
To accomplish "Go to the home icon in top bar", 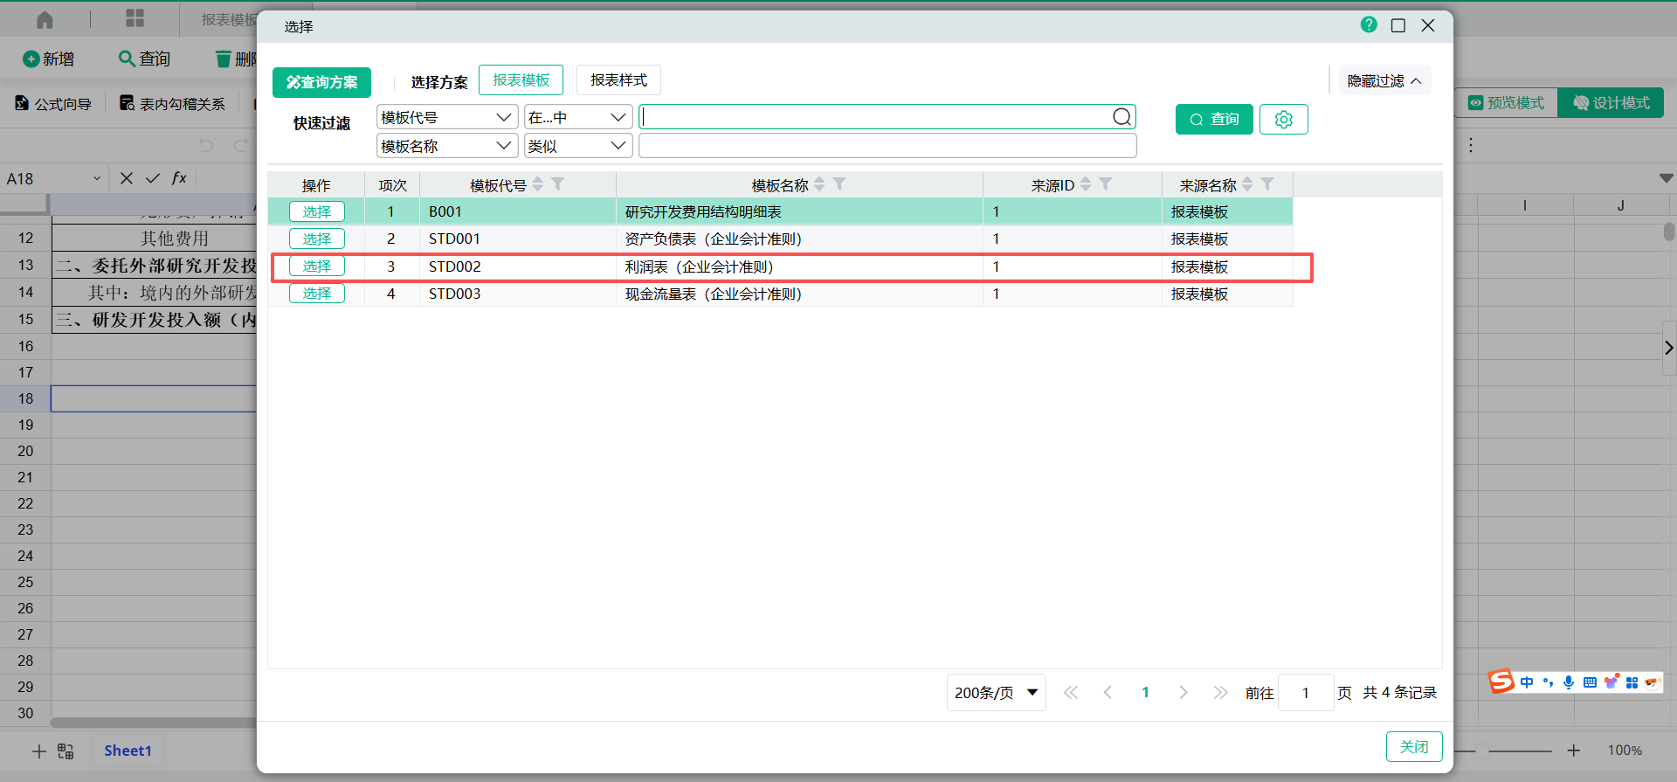I will (x=45, y=19).
